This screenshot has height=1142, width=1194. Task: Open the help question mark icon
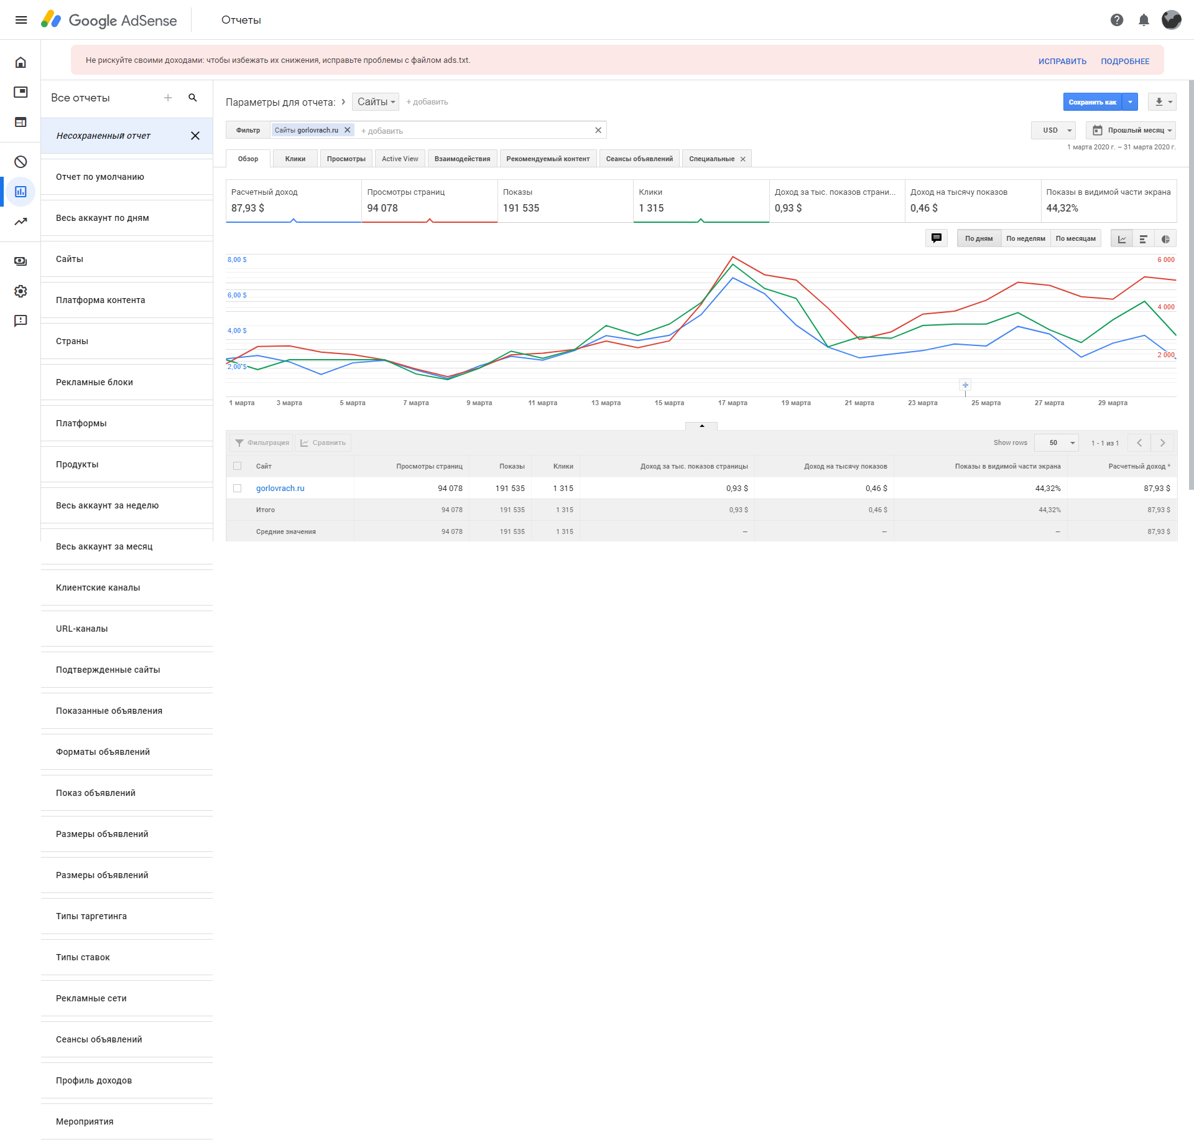point(1116,20)
